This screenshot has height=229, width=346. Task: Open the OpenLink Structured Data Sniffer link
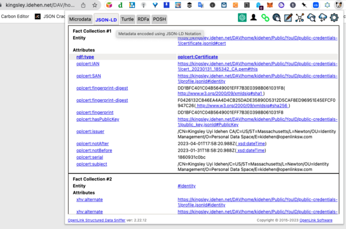(96, 220)
